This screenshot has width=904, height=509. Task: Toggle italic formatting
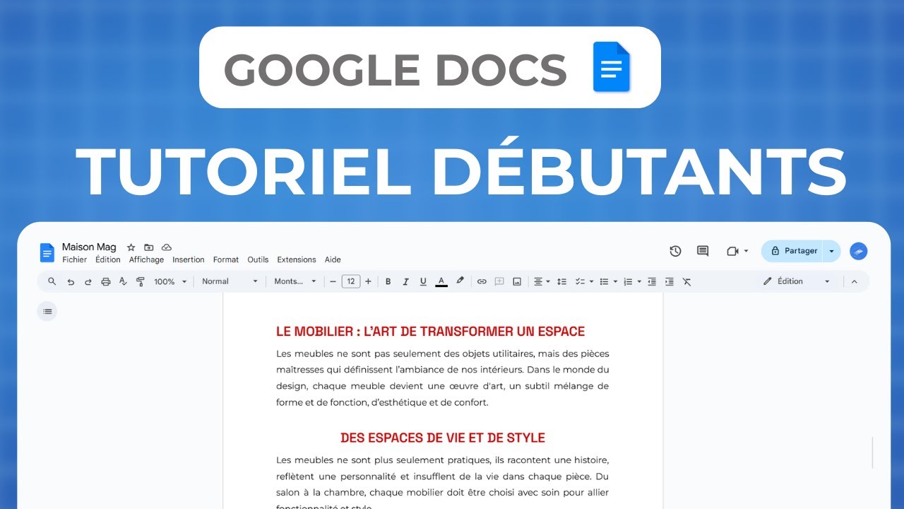405,281
